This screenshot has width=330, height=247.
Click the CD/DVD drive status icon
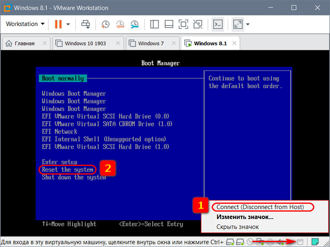(x=250, y=242)
